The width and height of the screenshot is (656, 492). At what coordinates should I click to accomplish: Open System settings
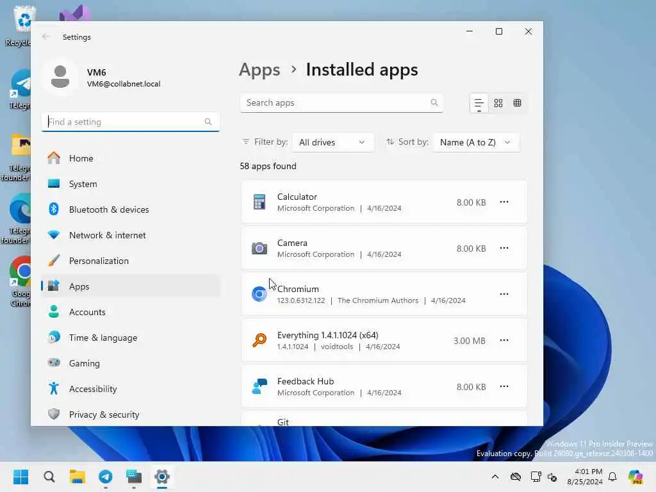pyautogui.click(x=131, y=184)
